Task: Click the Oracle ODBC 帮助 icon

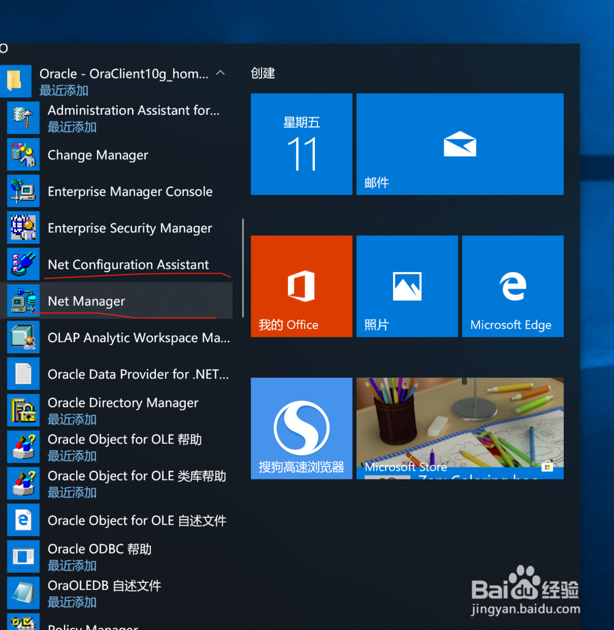Action: [x=23, y=556]
